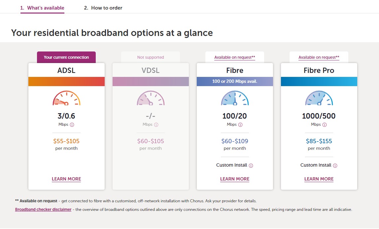The height and width of the screenshot is (229, 379).
Task: Open the Fibre Mbps info icon
Action: coord(240,125)
